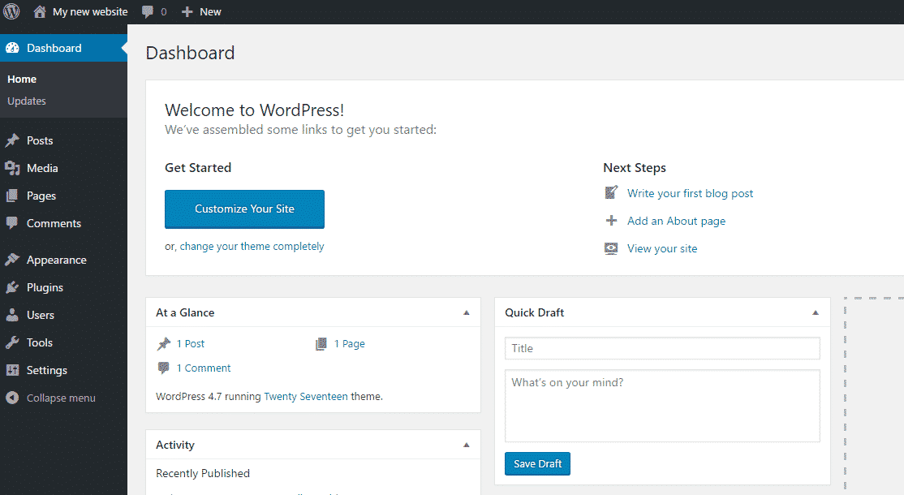Open the Settings menu
The image size is (904, 495).
click(x=47, y=371)
